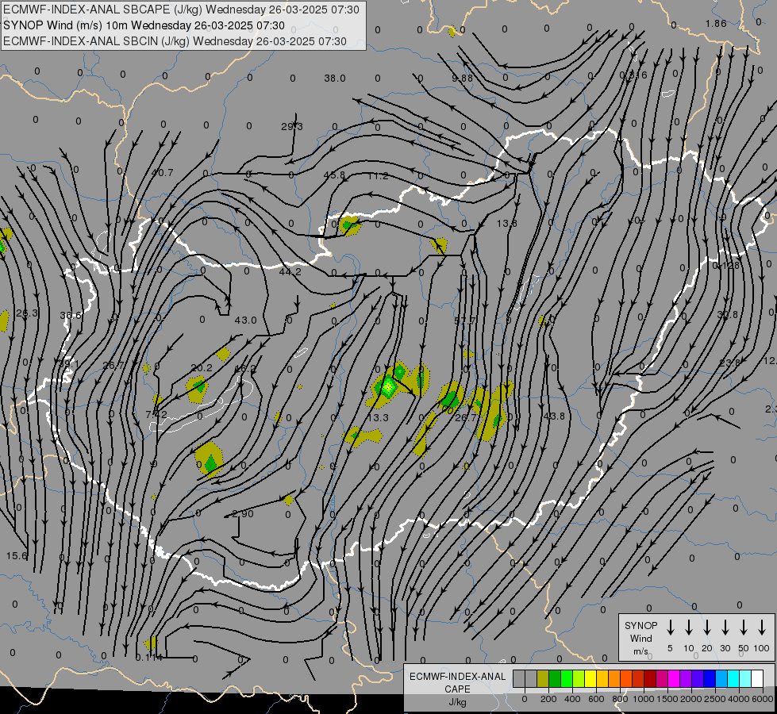Click the 6000 tick label in the CAPE legend
Image resolution: width=777 pixels, height=714 pixels.
point(763,699)
